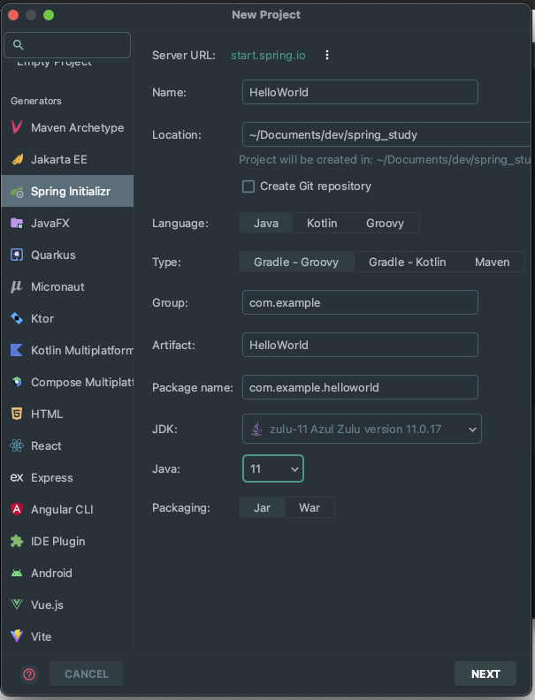Select Groovy as the language

coord(385,224)
